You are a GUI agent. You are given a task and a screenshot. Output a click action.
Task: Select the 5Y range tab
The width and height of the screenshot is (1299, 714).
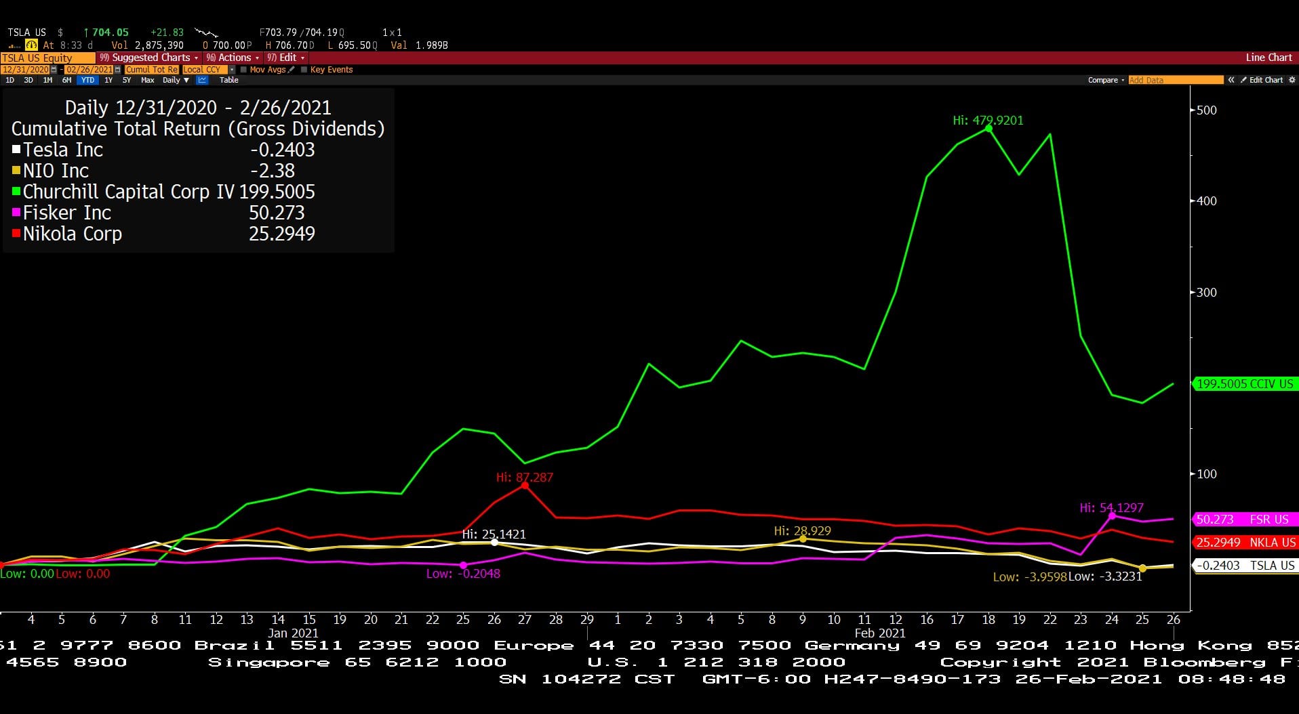(127, 80)
